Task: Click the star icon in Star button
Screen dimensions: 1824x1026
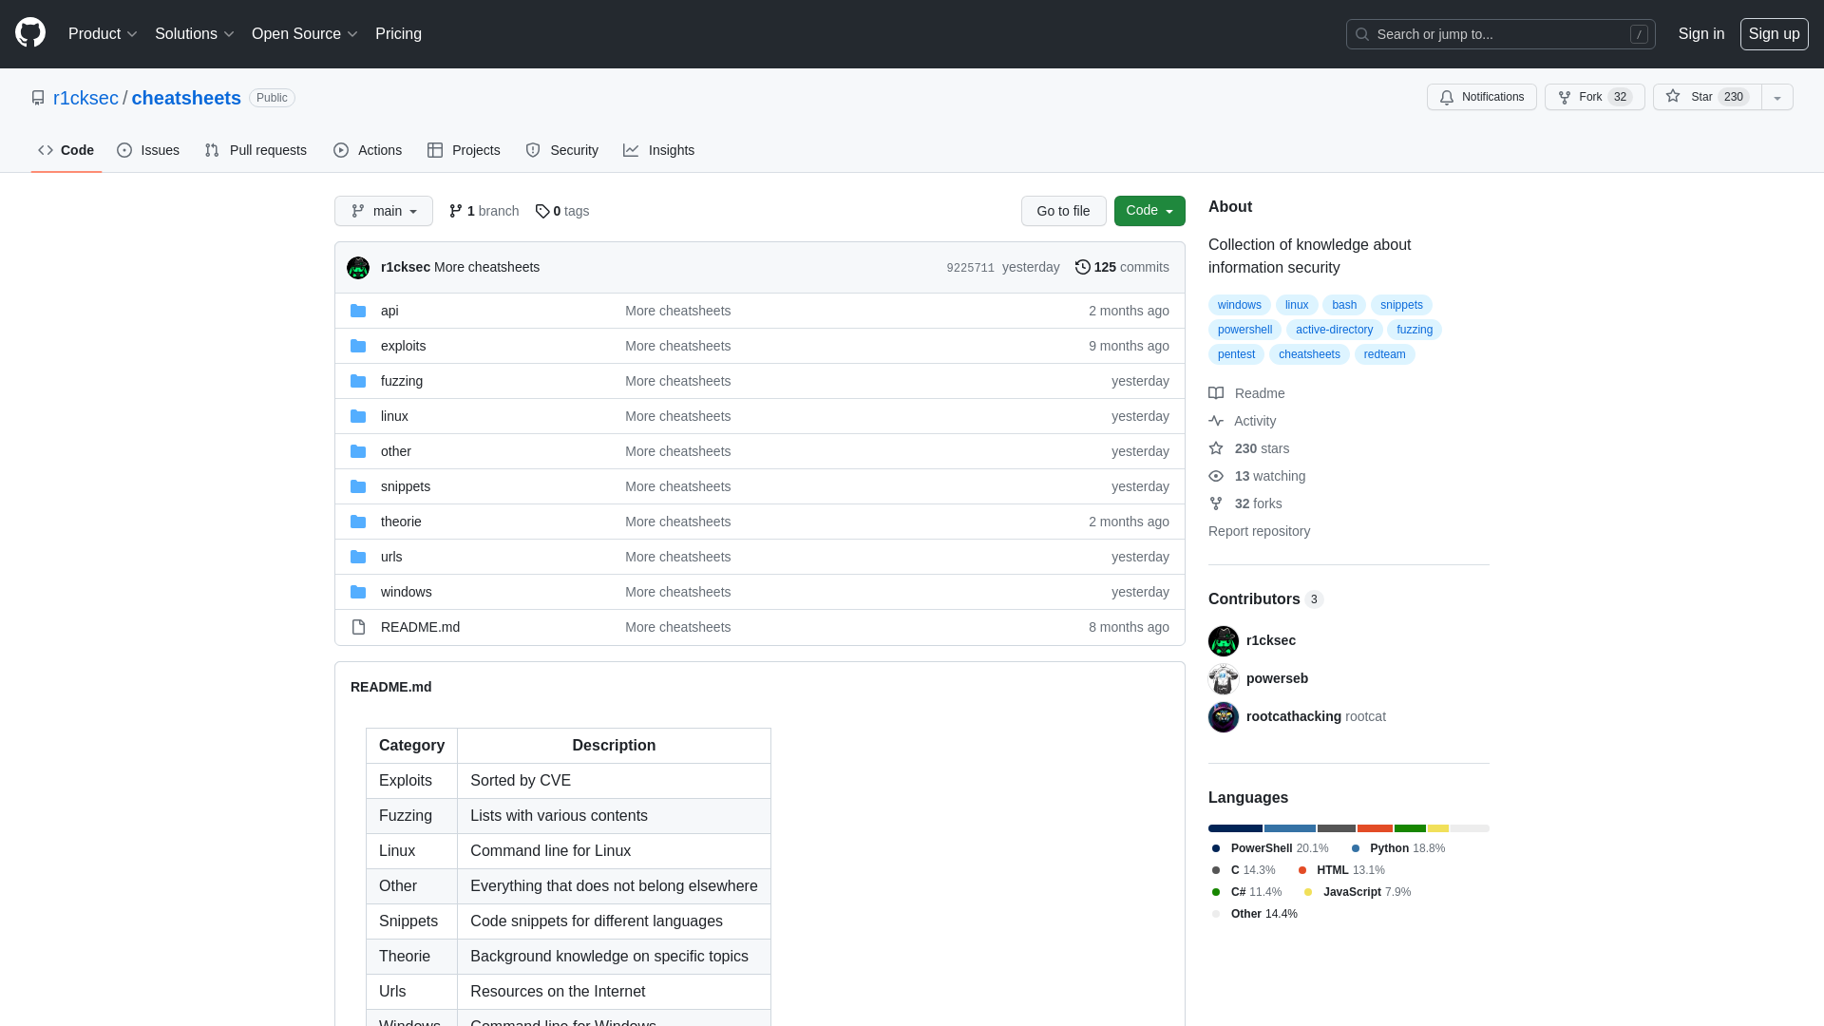Action: tap(1673, 97)
